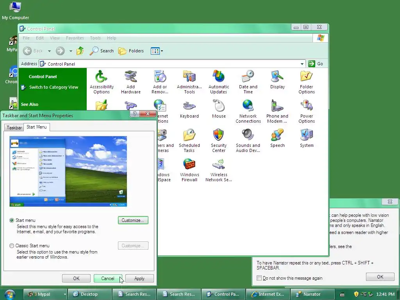Click the Up folder toolbar icon
400x300 pixels.
click(80, 51)
